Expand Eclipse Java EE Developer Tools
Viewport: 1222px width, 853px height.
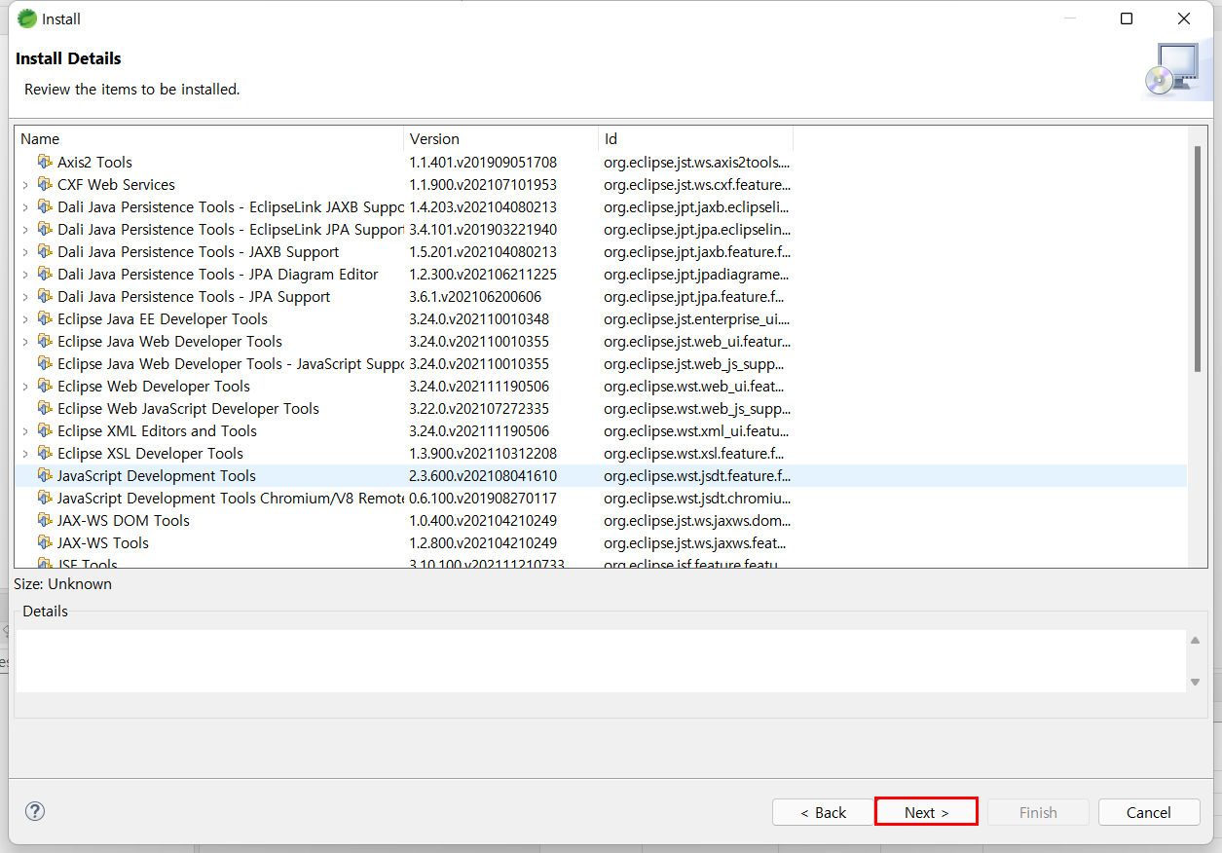[24, 318]
